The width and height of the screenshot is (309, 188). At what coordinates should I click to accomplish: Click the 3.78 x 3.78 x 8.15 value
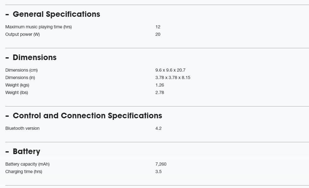pos(173,78)
